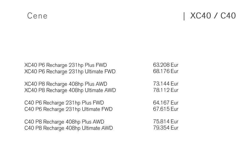242x142 pixels.
Task: Click the Cene page heading
Action: (37, 16)
